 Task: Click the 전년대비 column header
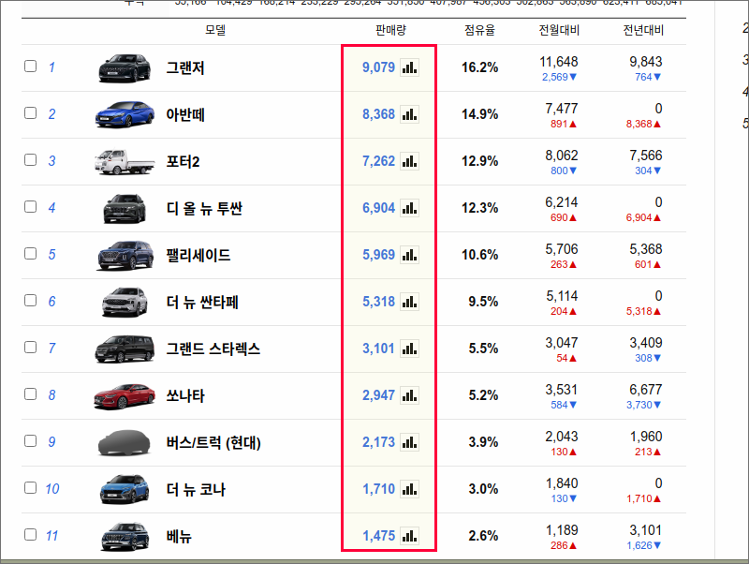pyautogui.click(x=643, y=30)
